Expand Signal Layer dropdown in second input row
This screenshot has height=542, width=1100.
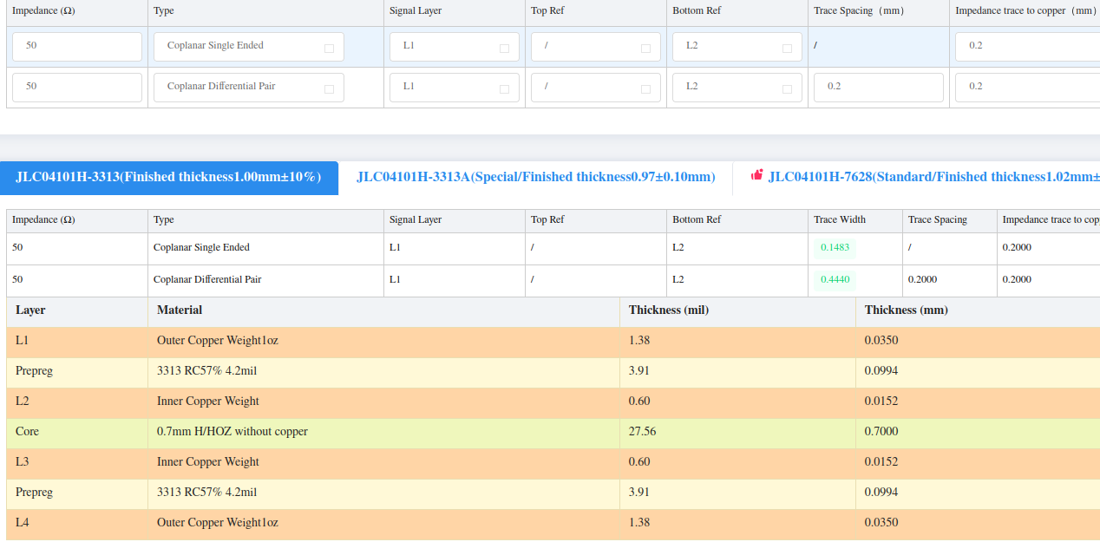(455, 88)
